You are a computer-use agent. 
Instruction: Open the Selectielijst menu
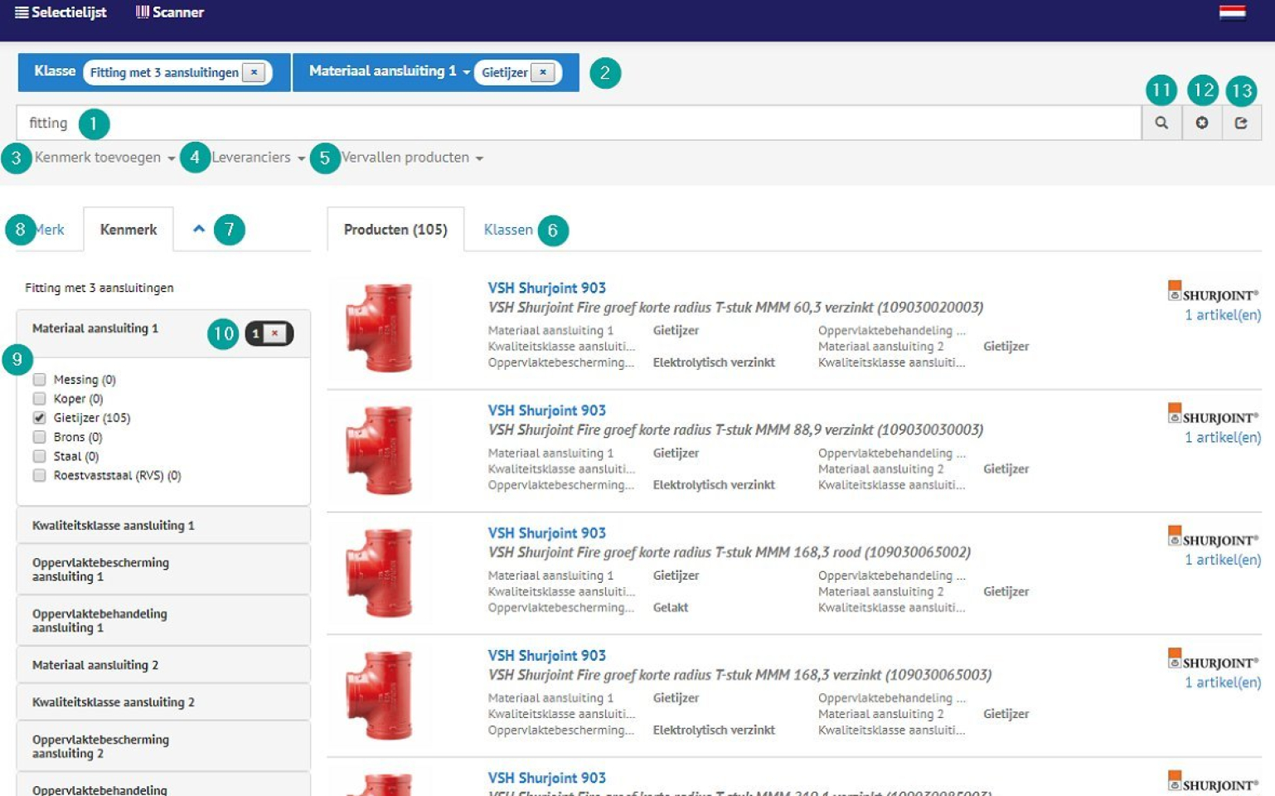[61, 12]
